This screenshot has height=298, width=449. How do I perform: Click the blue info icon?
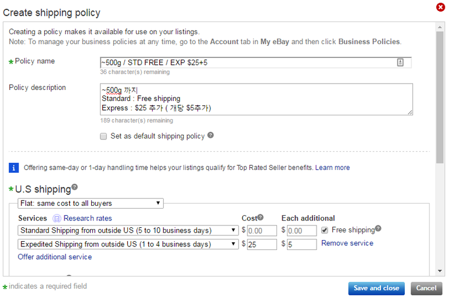(14, 168)
